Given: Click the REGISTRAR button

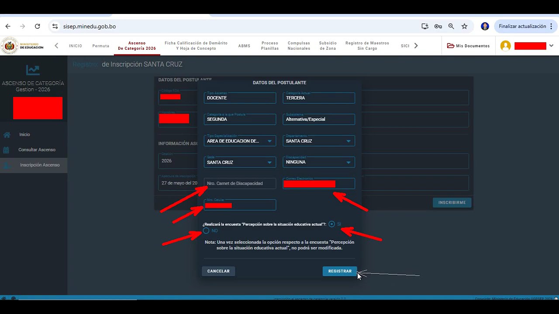Looking at the screenshot, I should tap(340, 271).
